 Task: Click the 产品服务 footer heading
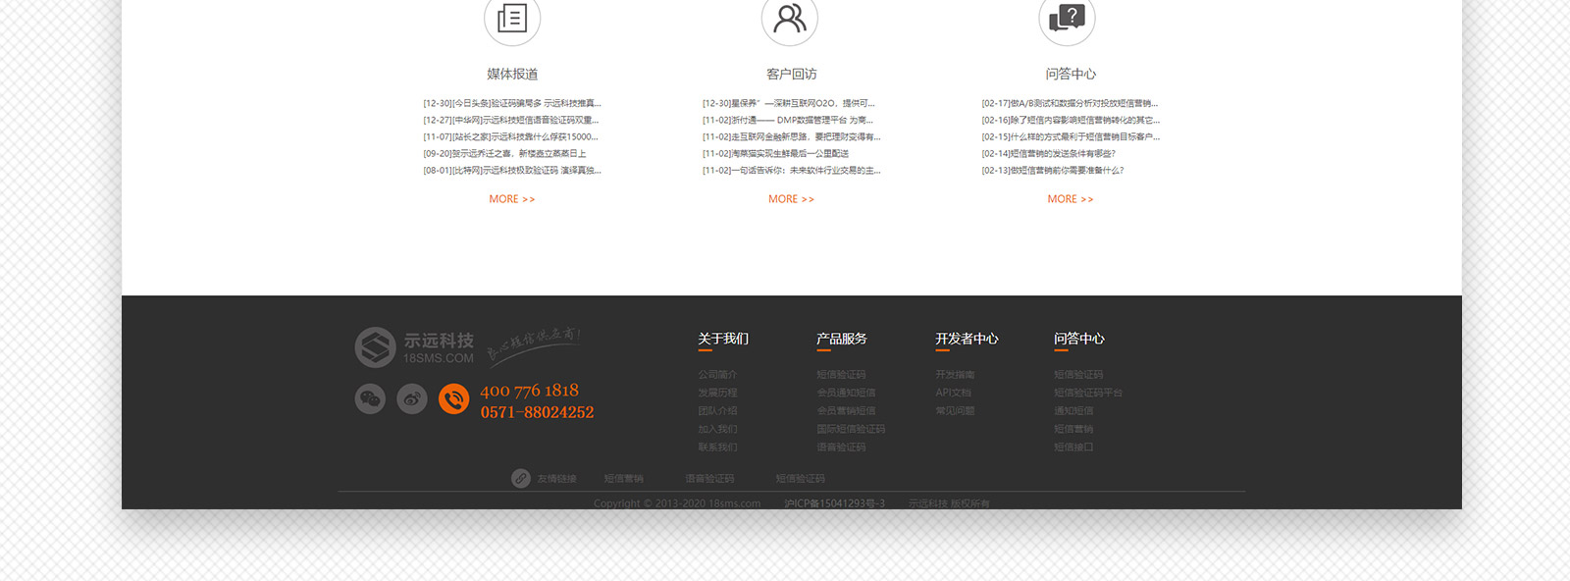pos(842,339)
